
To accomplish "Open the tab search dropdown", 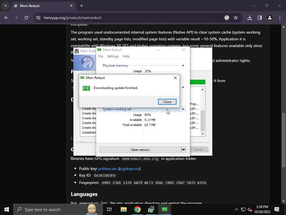I will coord(6,6).
